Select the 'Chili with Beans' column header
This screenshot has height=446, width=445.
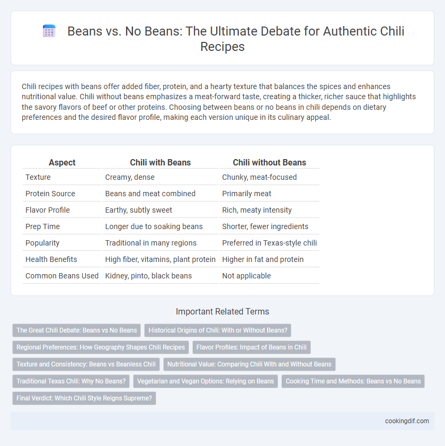tap(161, 162)
